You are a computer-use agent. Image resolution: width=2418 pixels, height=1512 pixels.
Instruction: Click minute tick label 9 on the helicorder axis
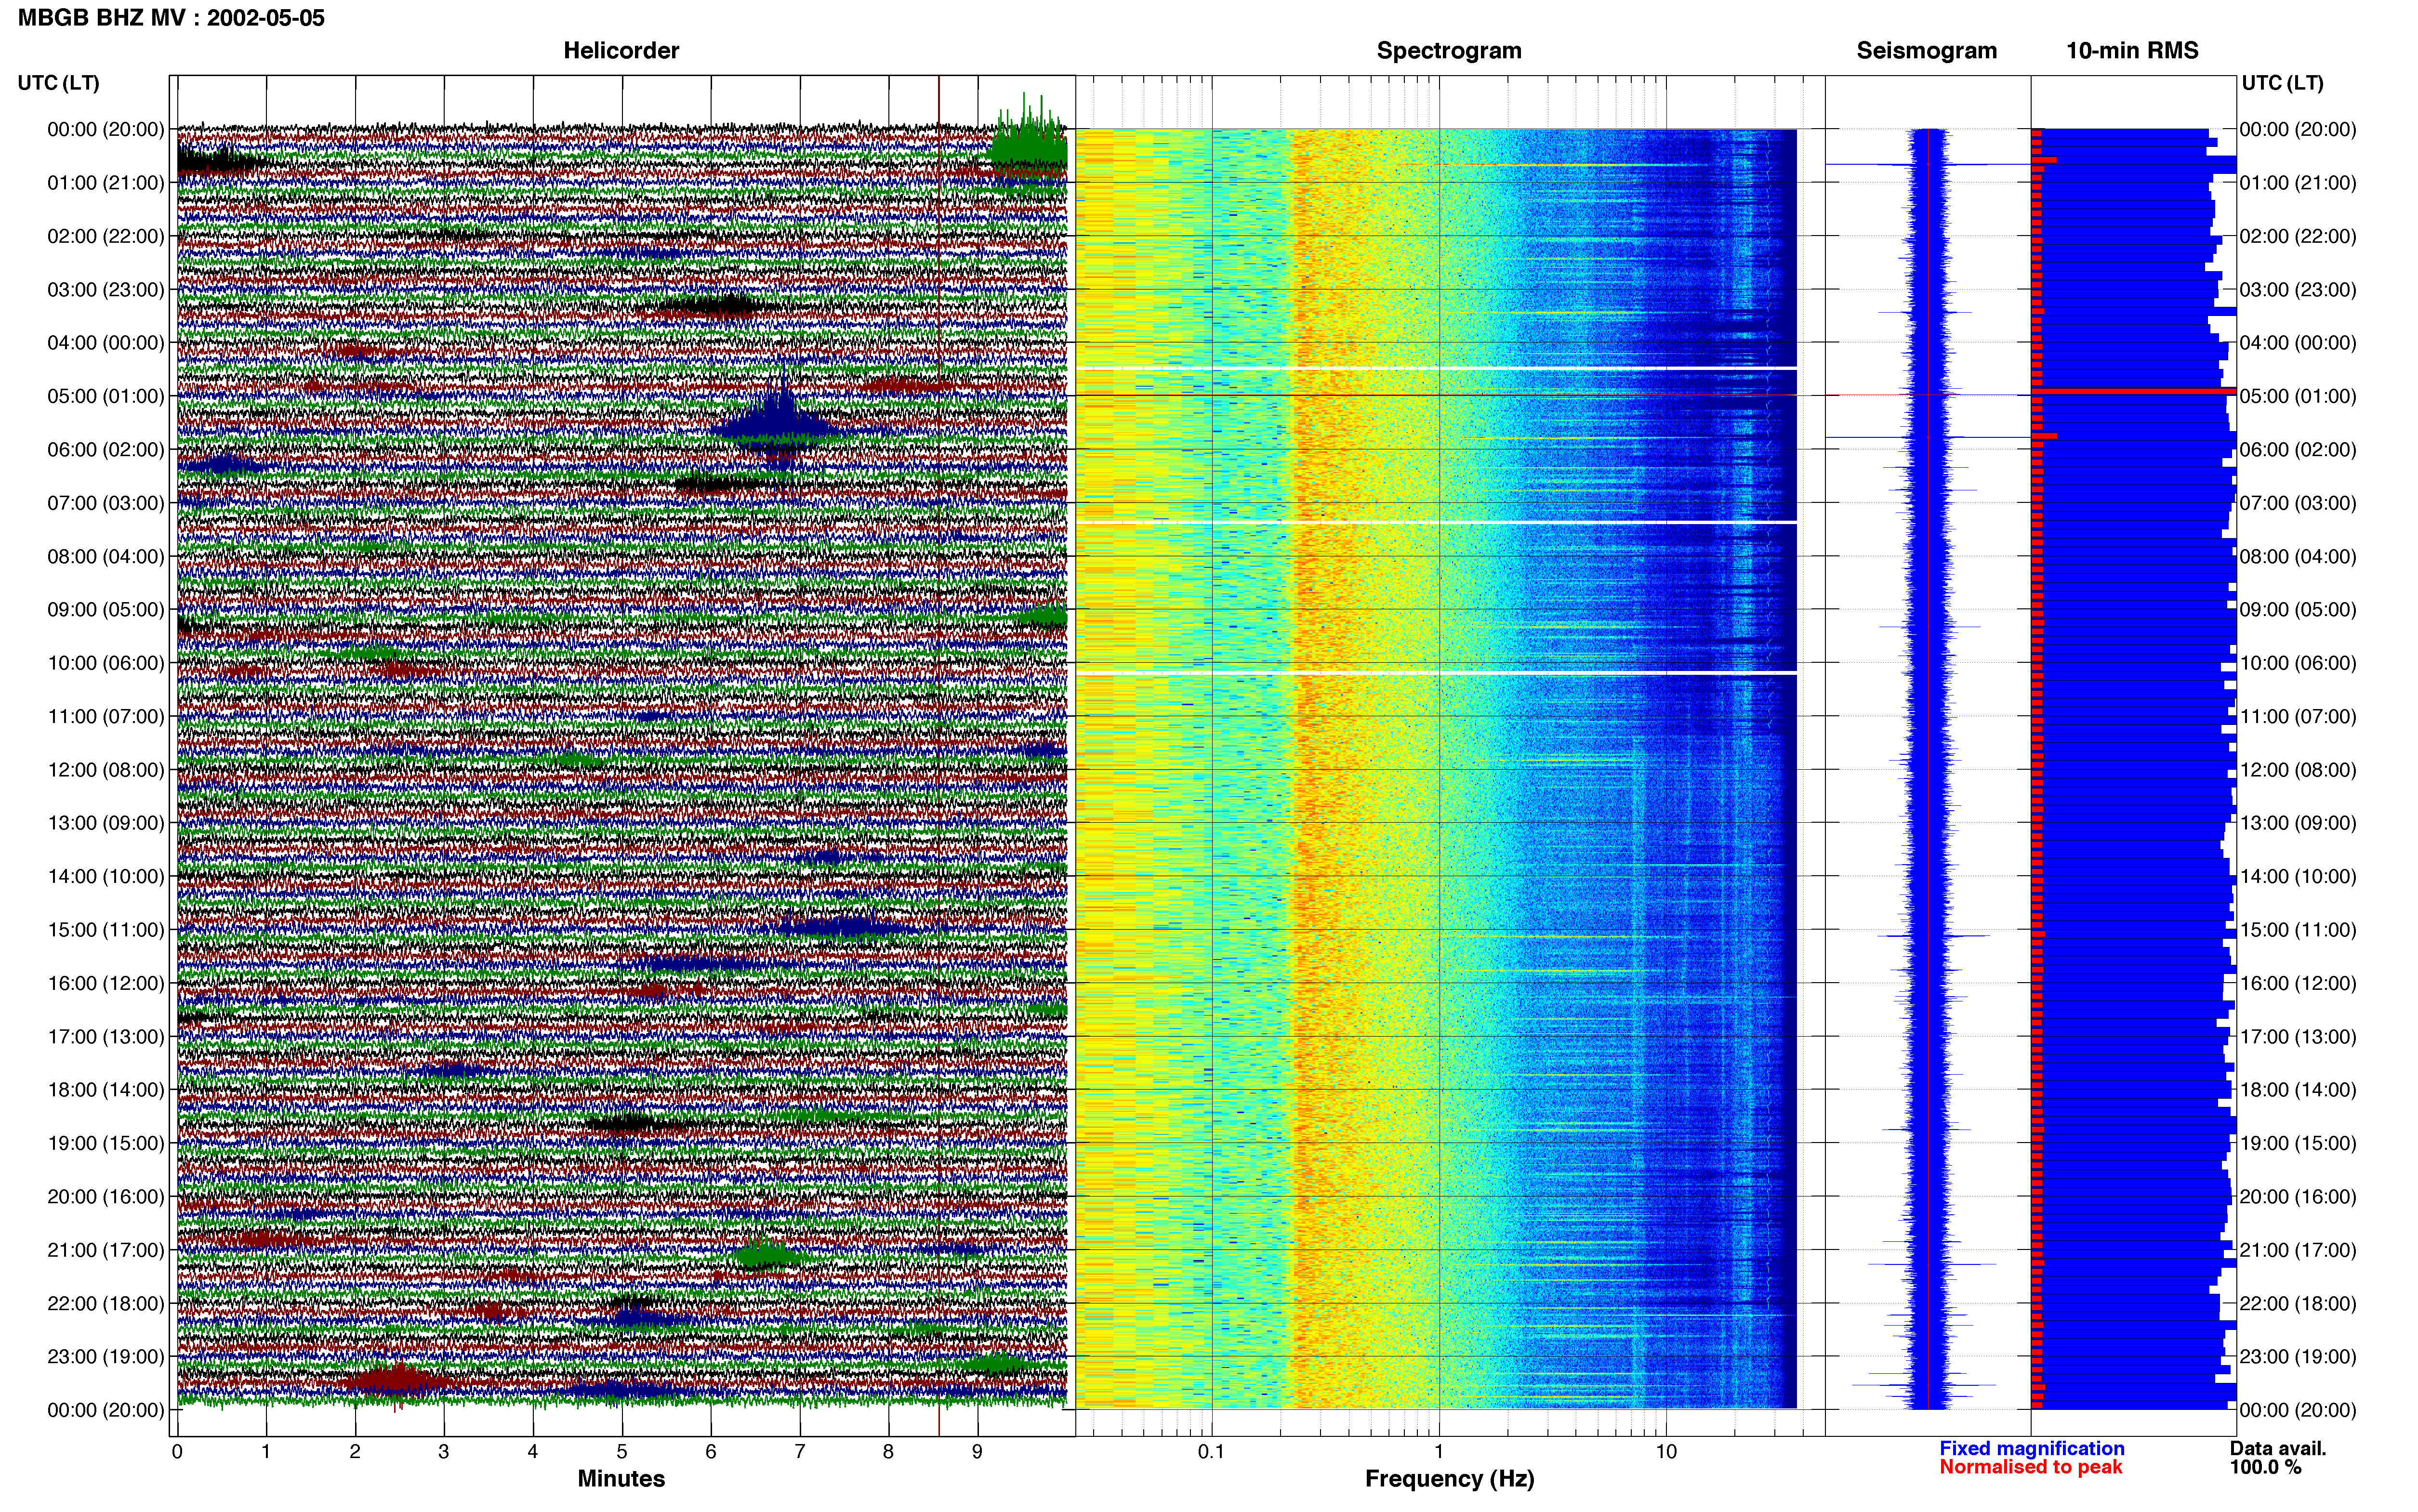977,1452
